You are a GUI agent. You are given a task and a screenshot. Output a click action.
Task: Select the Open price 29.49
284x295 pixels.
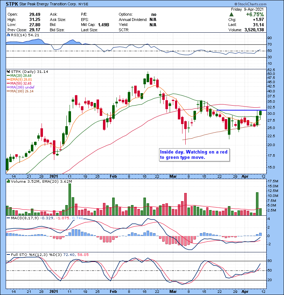pos(34,15)
